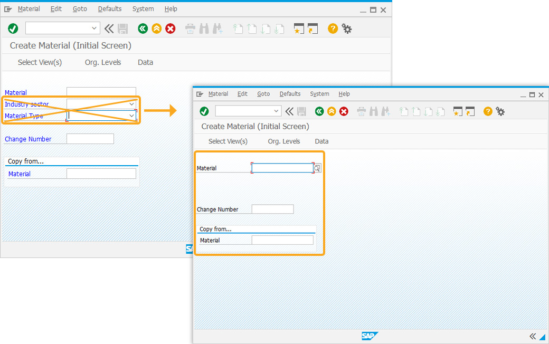
Task: Click the yellow Exit icon in front window
Action: [x=332, y=112]
